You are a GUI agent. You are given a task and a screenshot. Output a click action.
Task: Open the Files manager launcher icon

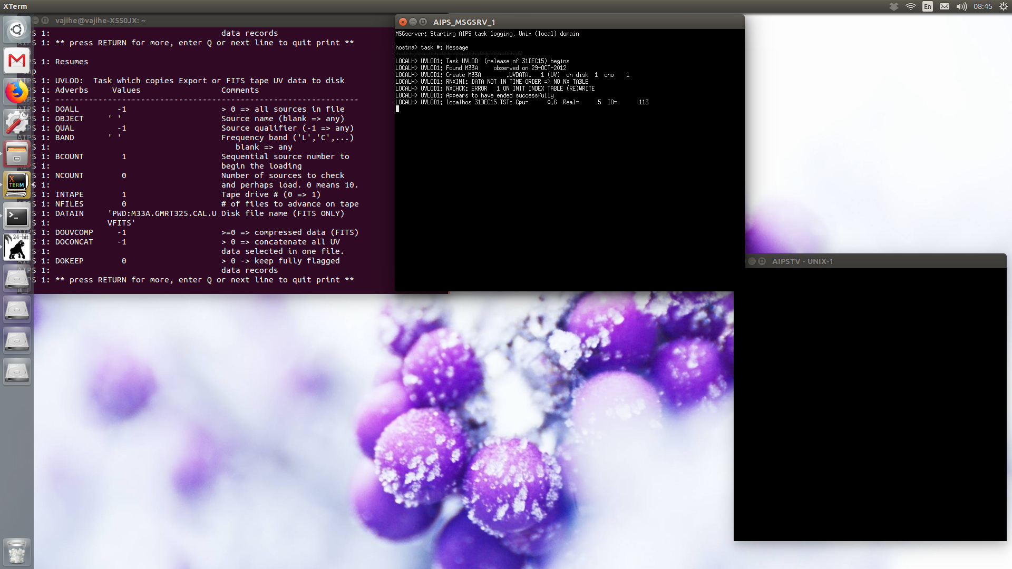point(17,154)
